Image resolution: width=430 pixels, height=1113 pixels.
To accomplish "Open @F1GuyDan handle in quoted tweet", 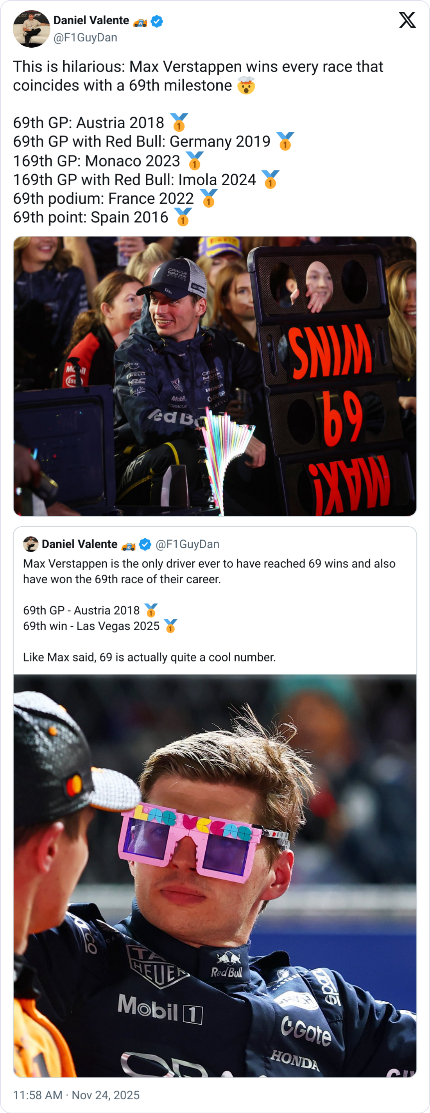I will coord(187,544).
